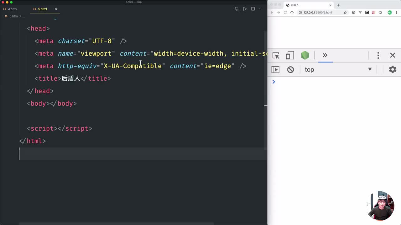
Task: Place cursor inside the script tags
Action: pos(58,128)
